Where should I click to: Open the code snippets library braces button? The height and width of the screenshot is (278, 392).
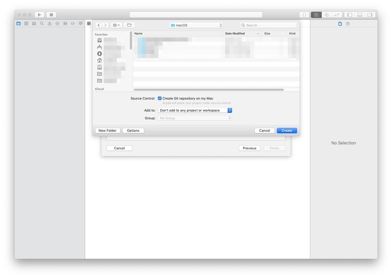point(304,15)
